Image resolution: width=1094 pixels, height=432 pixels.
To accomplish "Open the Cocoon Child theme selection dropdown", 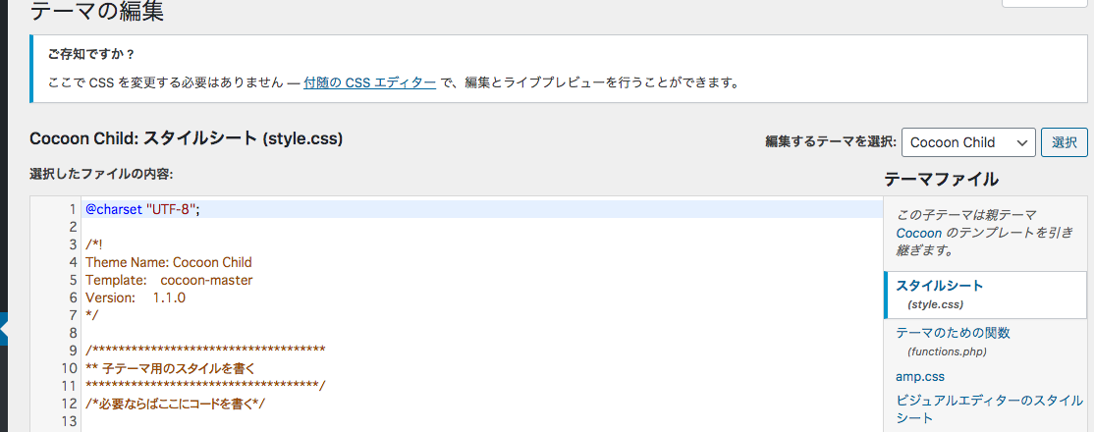I will pyautogui.click(x=968, y=142).
